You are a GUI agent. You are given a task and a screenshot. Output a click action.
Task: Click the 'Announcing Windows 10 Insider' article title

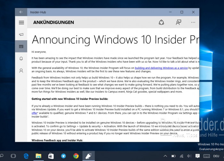point(116,40)
